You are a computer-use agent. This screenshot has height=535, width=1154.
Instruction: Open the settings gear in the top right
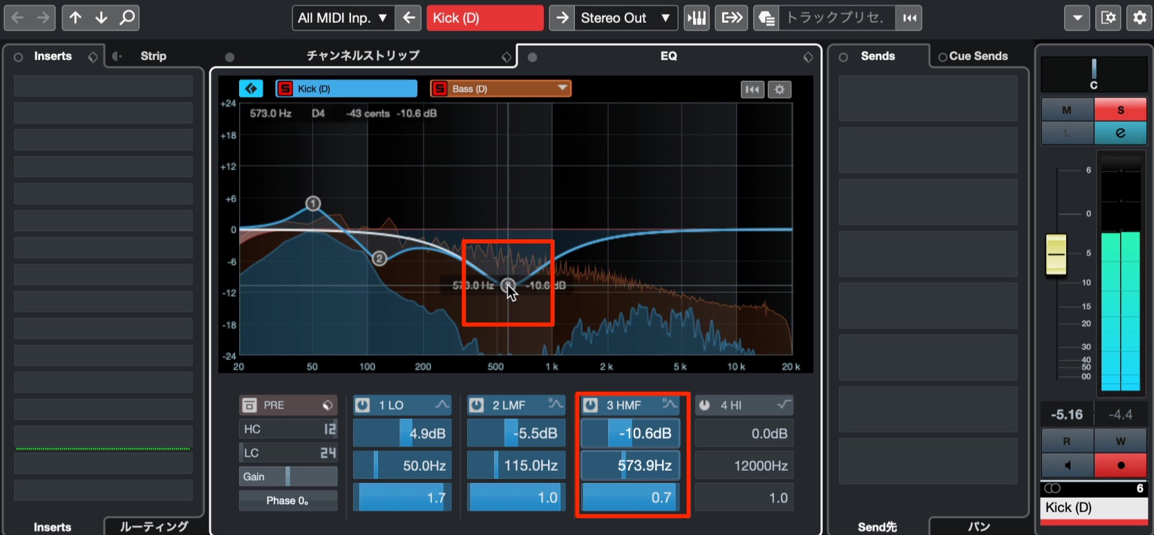[1139, 18]
